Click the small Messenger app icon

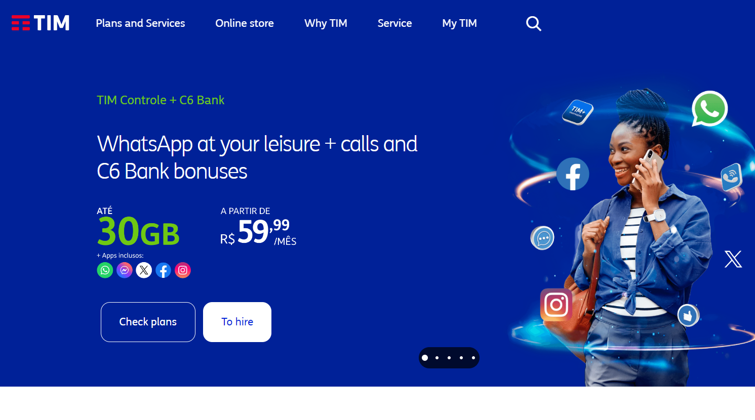[x=125, y=270]
